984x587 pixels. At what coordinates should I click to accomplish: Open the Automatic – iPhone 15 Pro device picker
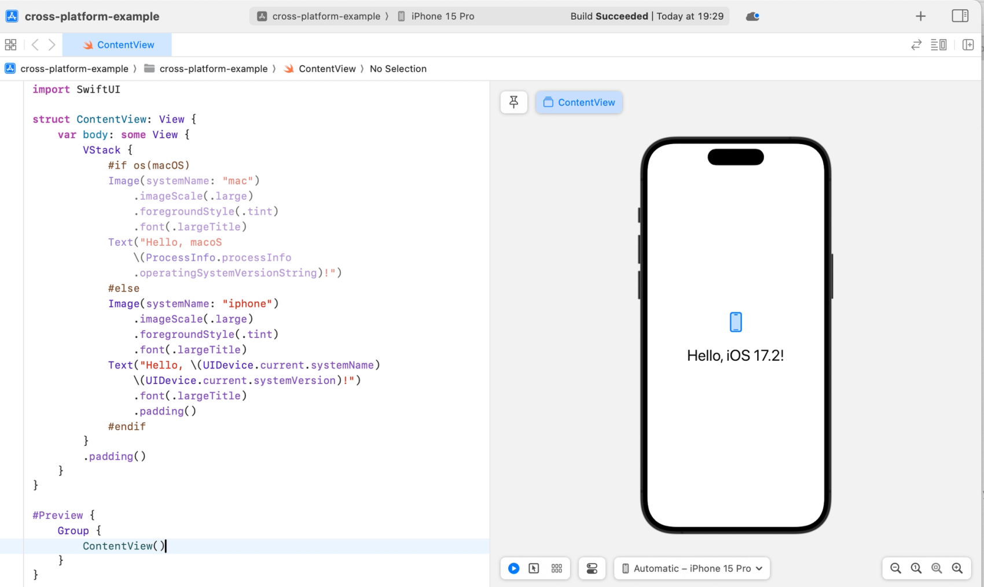pos(692,568)
